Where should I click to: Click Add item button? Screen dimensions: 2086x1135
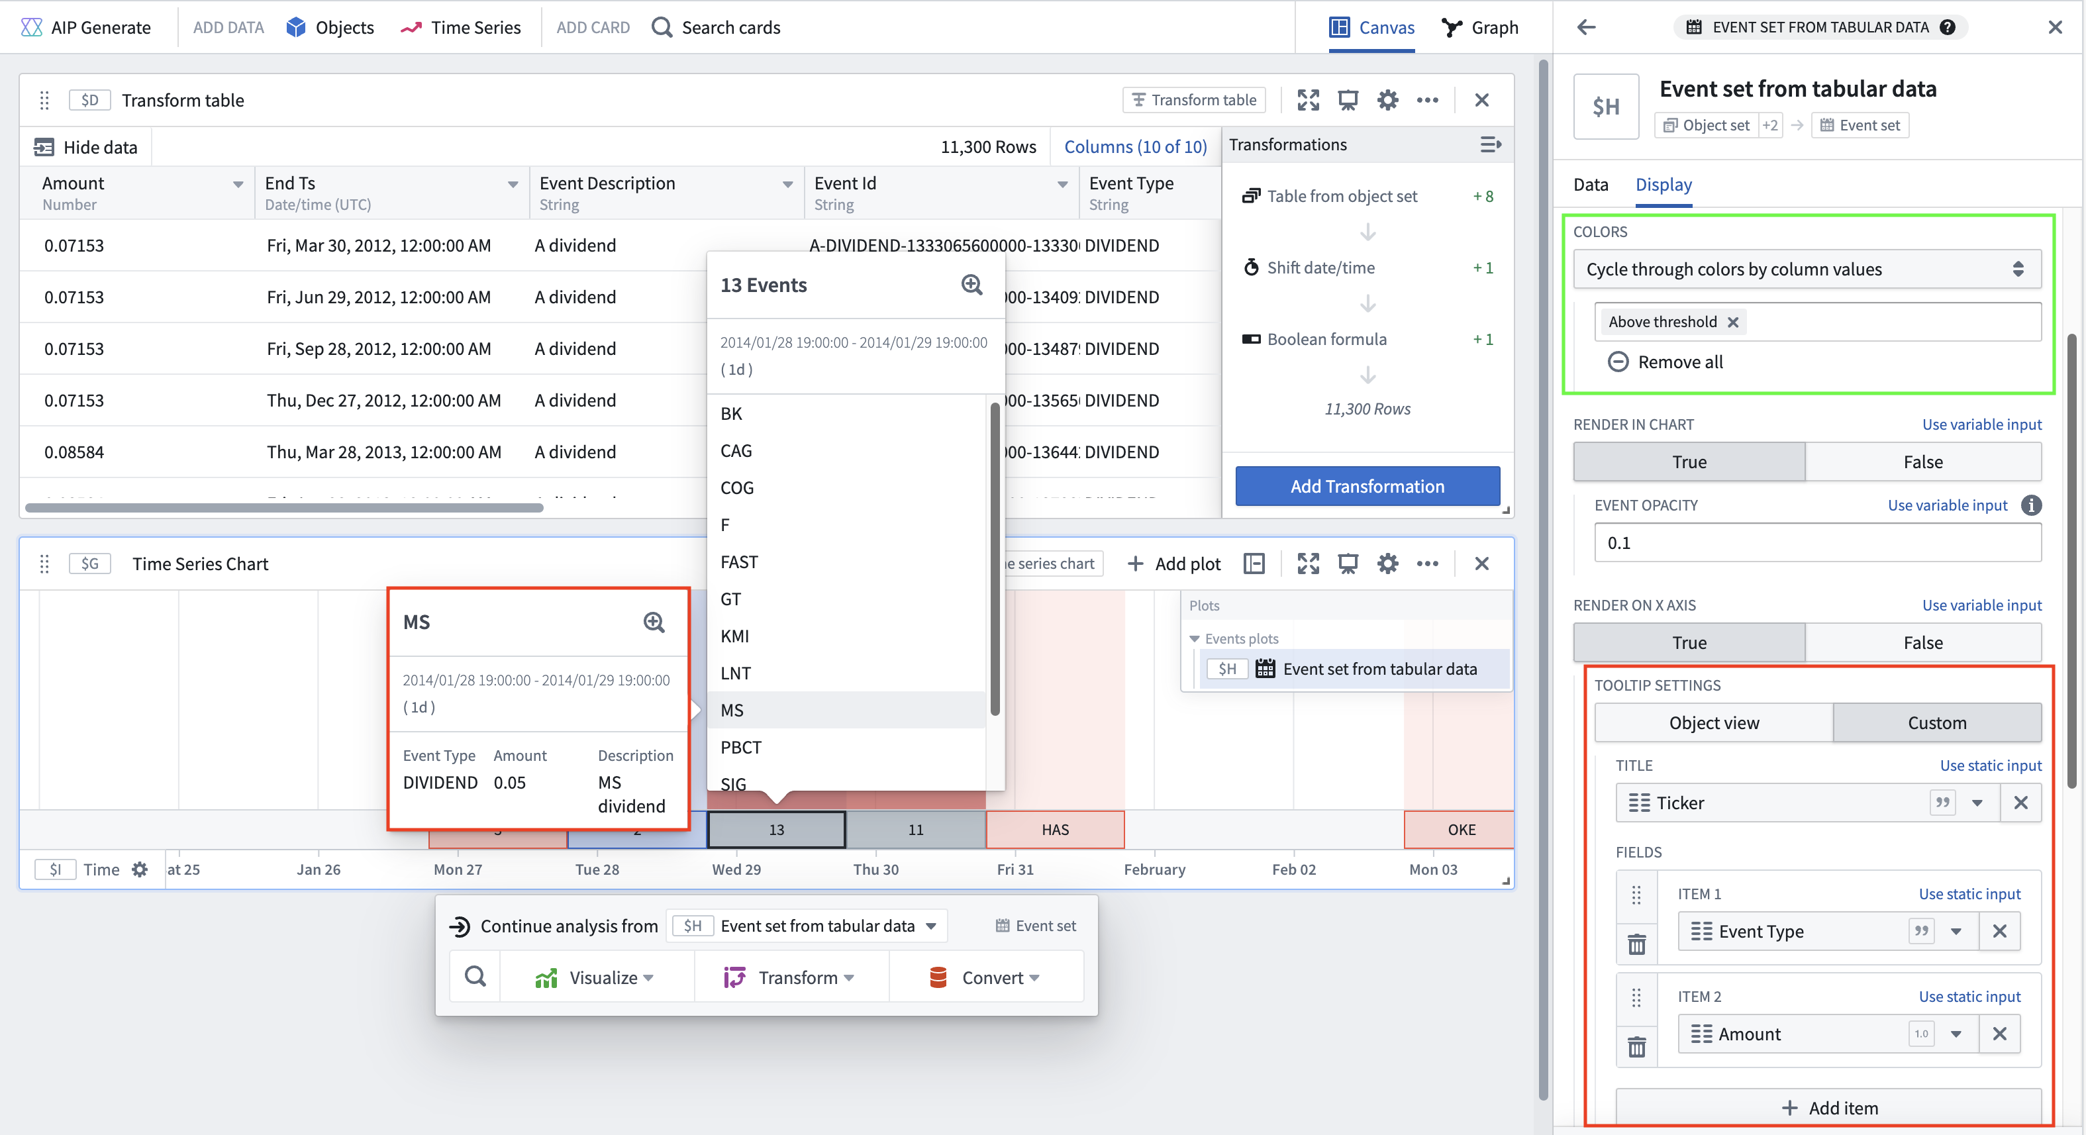tap(1828, 1107)
